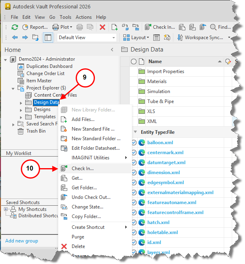Sort by the Name column header
The width and height of the screenshot is (245, 264).
(x=185, y=62)
